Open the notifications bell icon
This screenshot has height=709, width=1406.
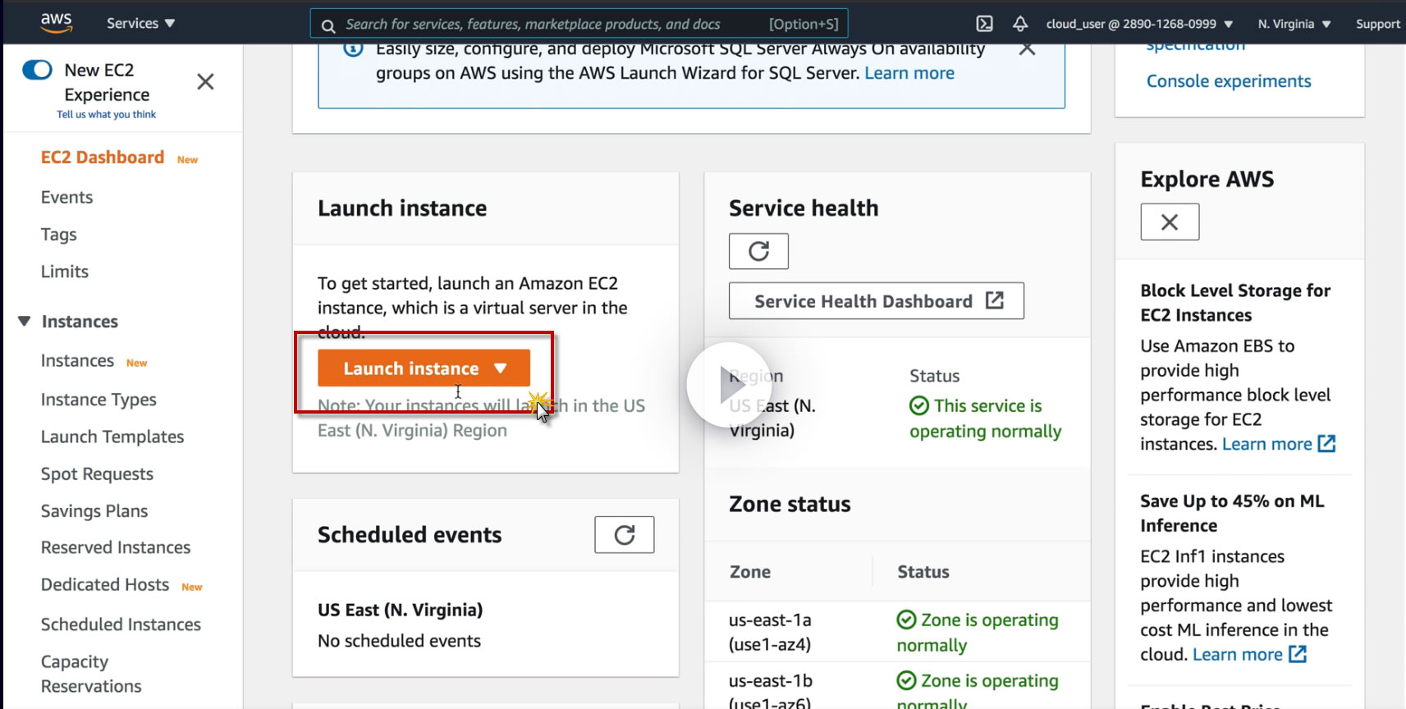(x=1020, y=24)
